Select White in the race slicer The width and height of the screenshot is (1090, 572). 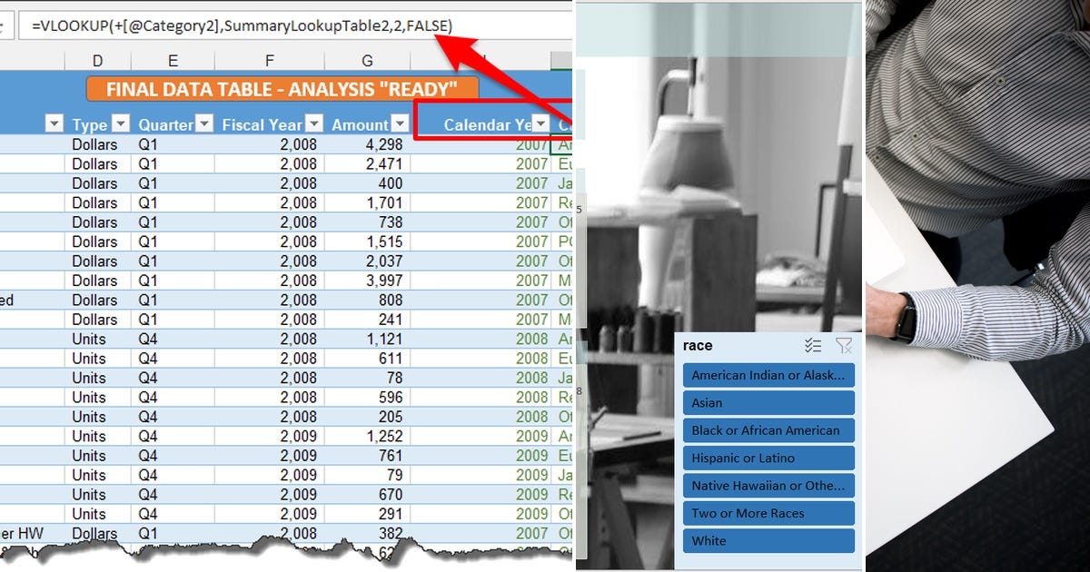click(x=768, y=540)
